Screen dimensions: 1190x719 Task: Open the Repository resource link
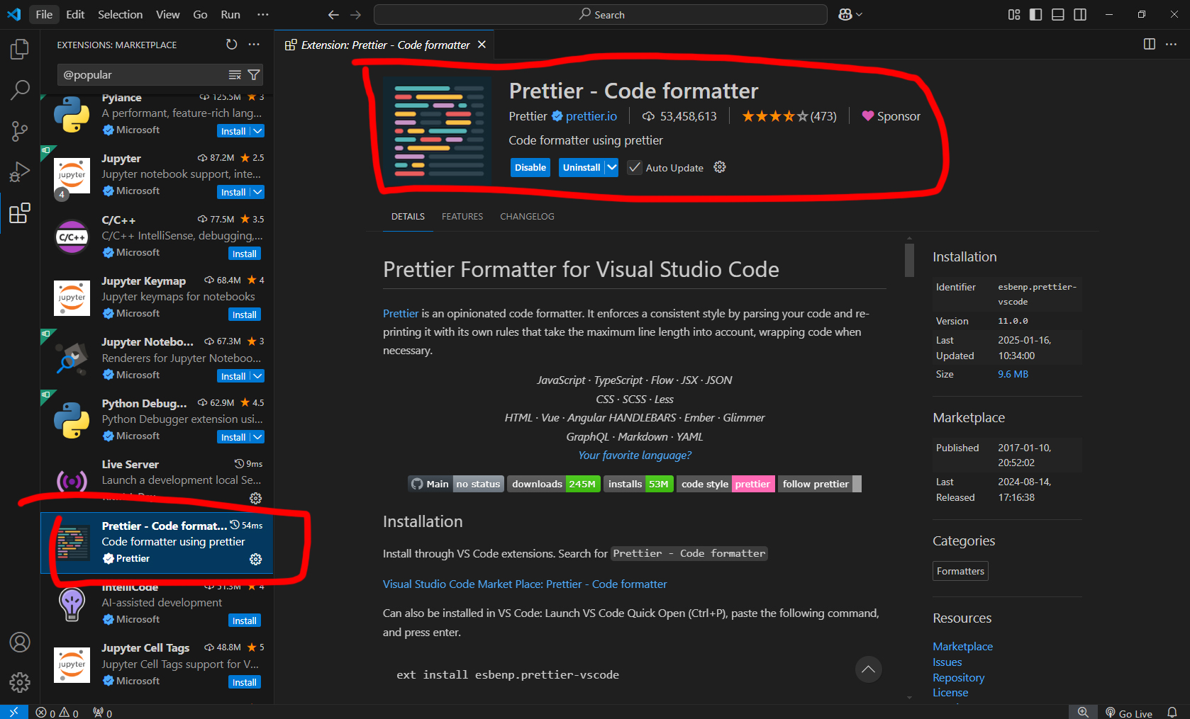point(959,678)
